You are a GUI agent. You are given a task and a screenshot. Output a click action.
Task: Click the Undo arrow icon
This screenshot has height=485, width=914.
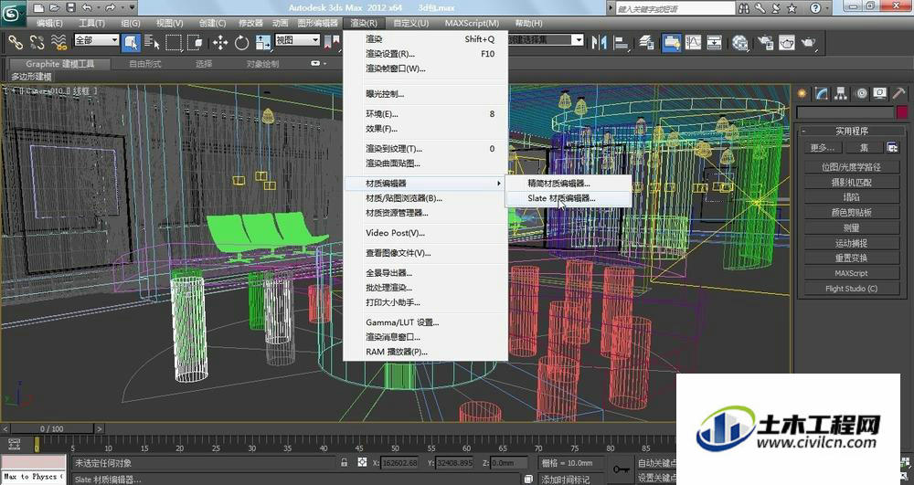pos(87,7)
